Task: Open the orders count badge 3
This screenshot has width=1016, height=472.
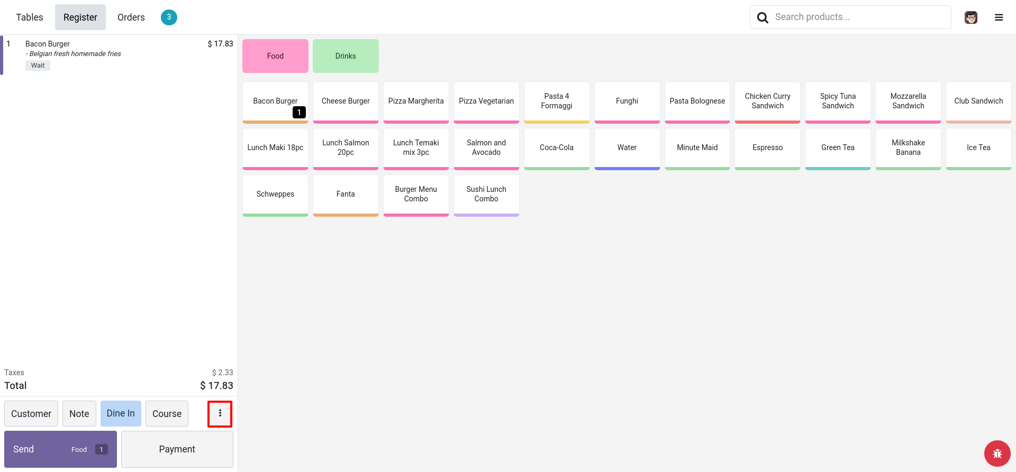Action: pos(169,17)
